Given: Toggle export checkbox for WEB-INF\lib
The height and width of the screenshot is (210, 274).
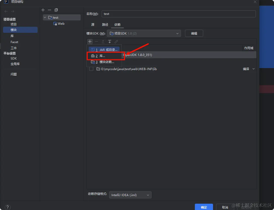Looking at the screenshot, I should [x=91, y=69].
